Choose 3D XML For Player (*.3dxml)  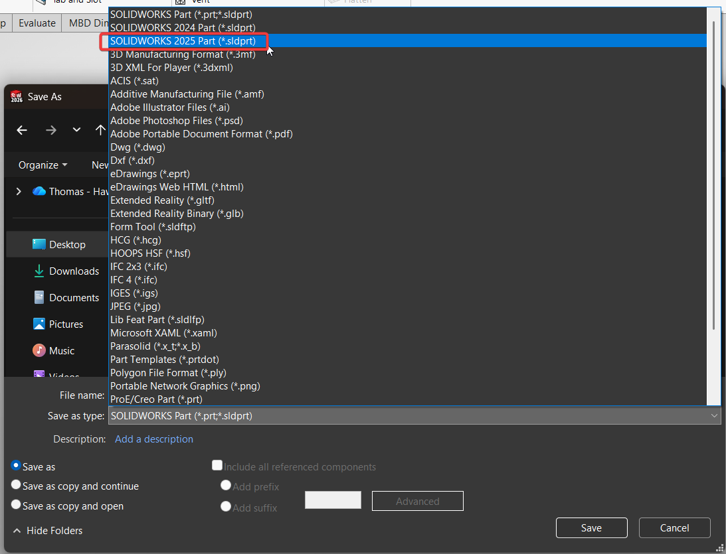[x=407, y=68]
